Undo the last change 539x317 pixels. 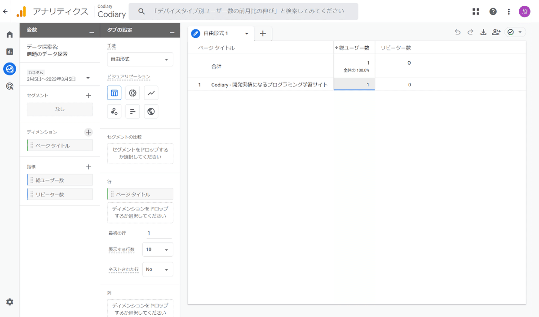point(458,32)
